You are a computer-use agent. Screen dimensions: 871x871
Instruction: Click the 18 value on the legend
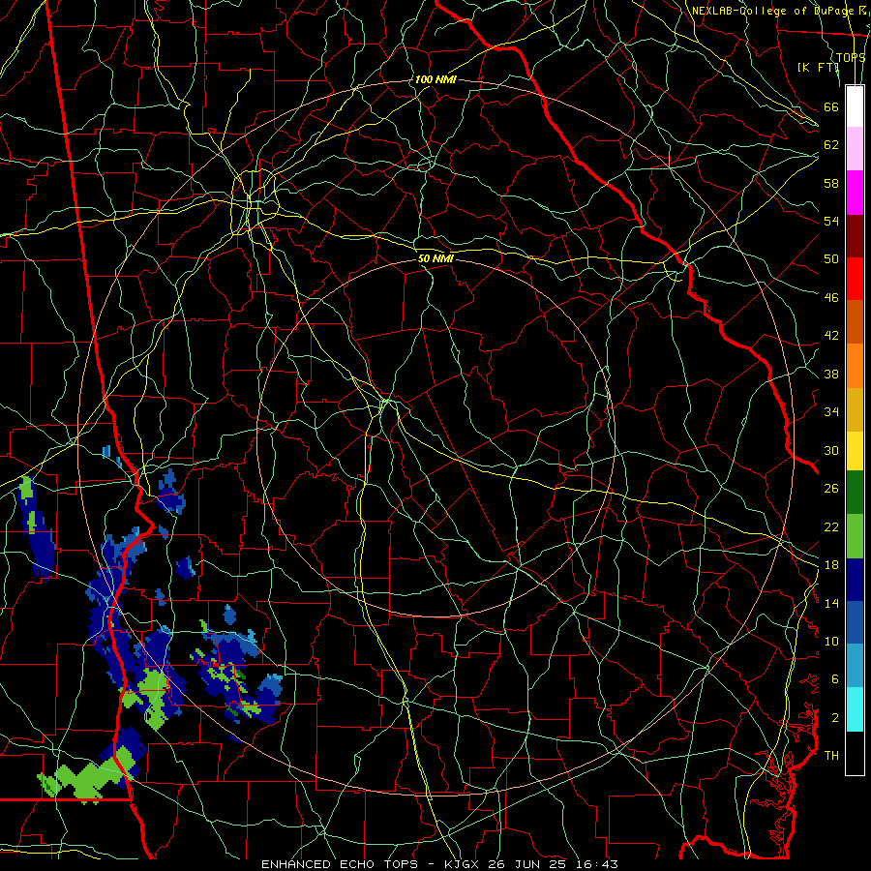coord(831,565)
